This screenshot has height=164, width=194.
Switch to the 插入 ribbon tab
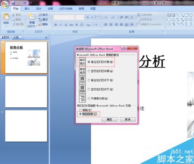pyautogui.click(x=27, y=9)
